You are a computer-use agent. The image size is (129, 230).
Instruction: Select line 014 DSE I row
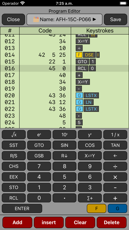64,55
